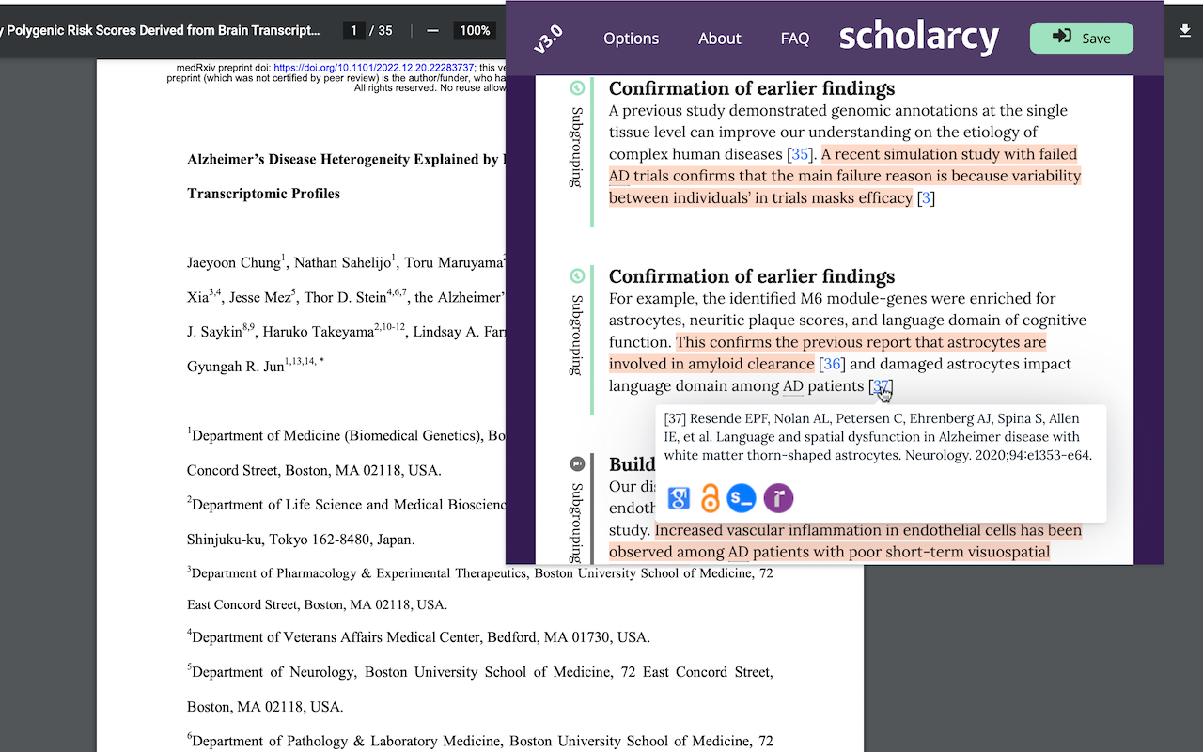1203x752 pixels.
Task: Open citation link [36]
Action: [831, 363]
